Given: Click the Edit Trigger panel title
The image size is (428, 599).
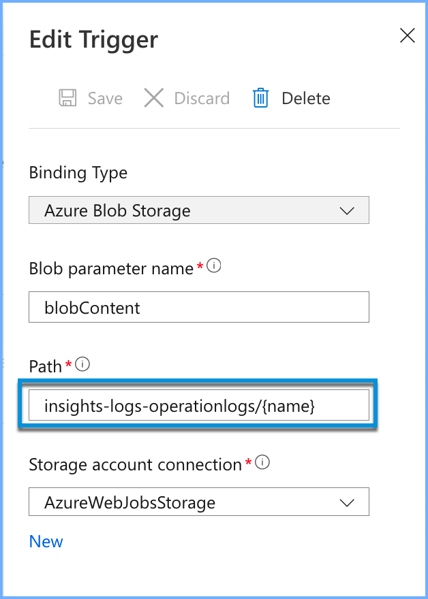Looking at the screenshot, I should [93, 39].
